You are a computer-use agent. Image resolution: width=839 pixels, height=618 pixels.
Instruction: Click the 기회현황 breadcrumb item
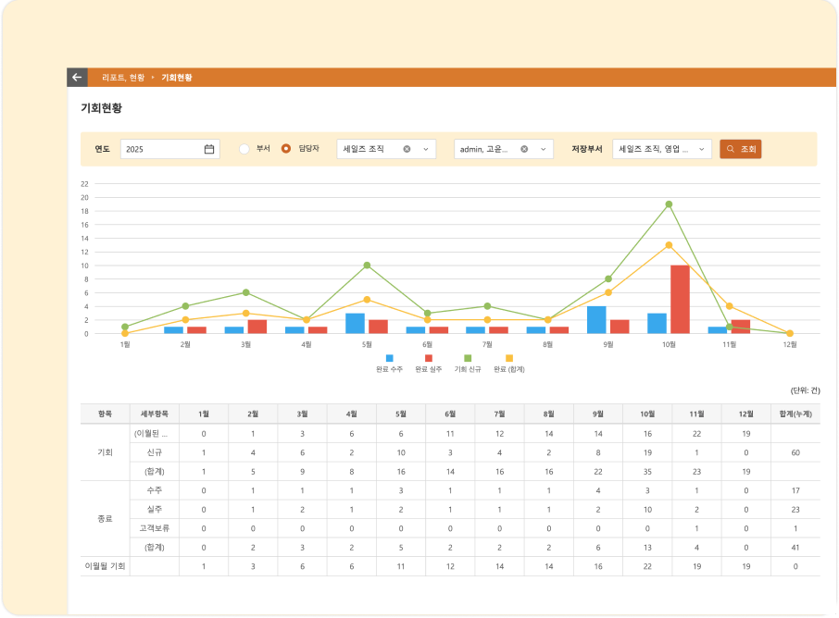[177, 78]
